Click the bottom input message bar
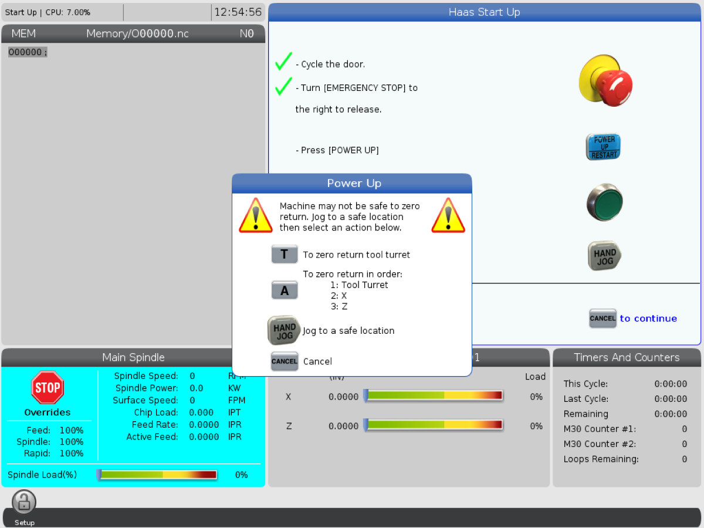This screenshot has height=528, width=704. click(x=352, y=517)
